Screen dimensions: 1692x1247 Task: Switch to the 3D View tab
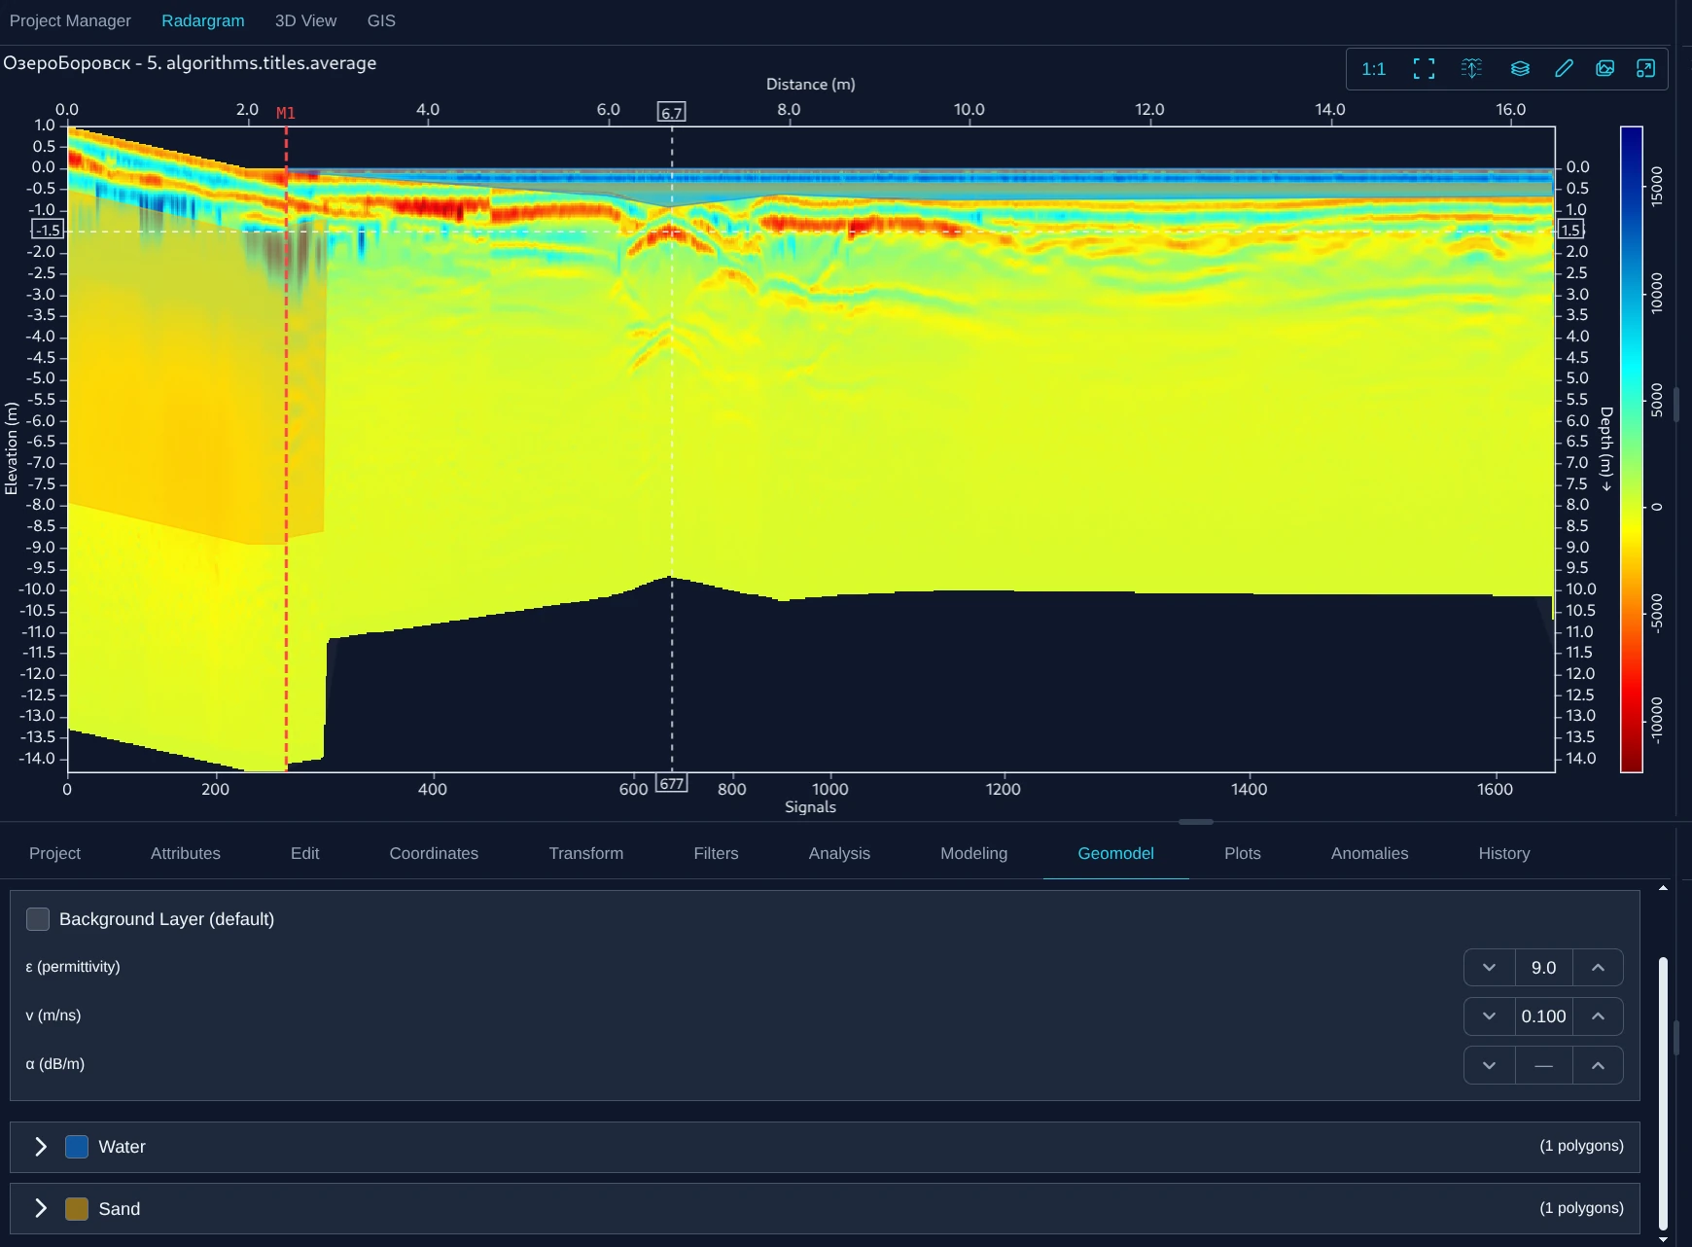[x=305, y=20]
